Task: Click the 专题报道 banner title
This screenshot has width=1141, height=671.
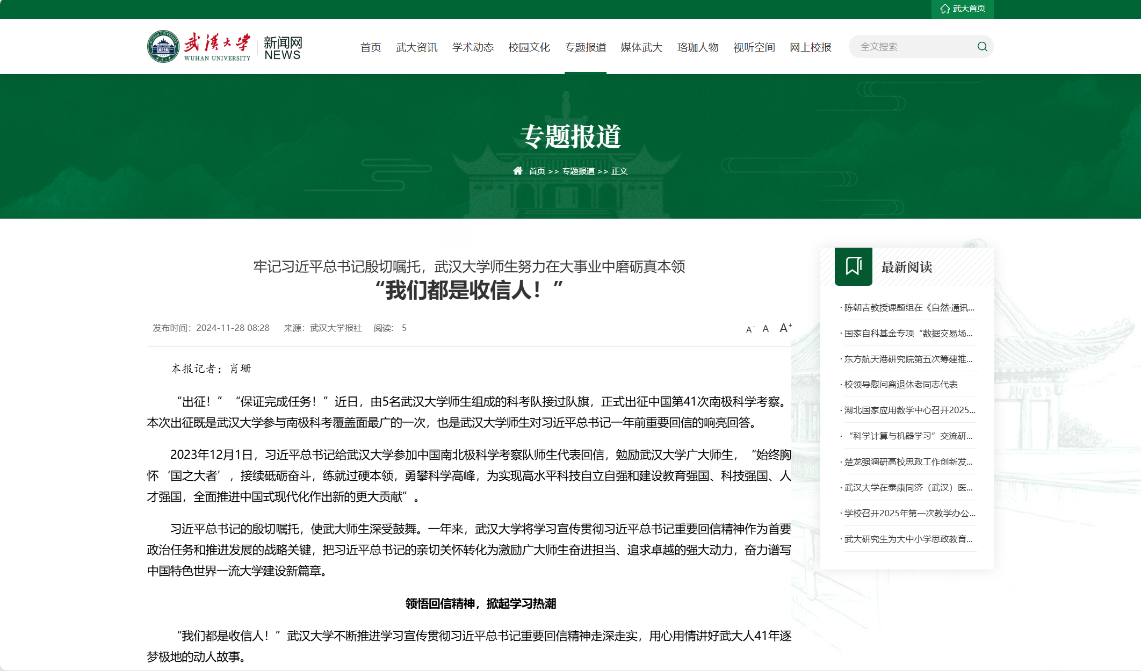Action: pos(570,136)
